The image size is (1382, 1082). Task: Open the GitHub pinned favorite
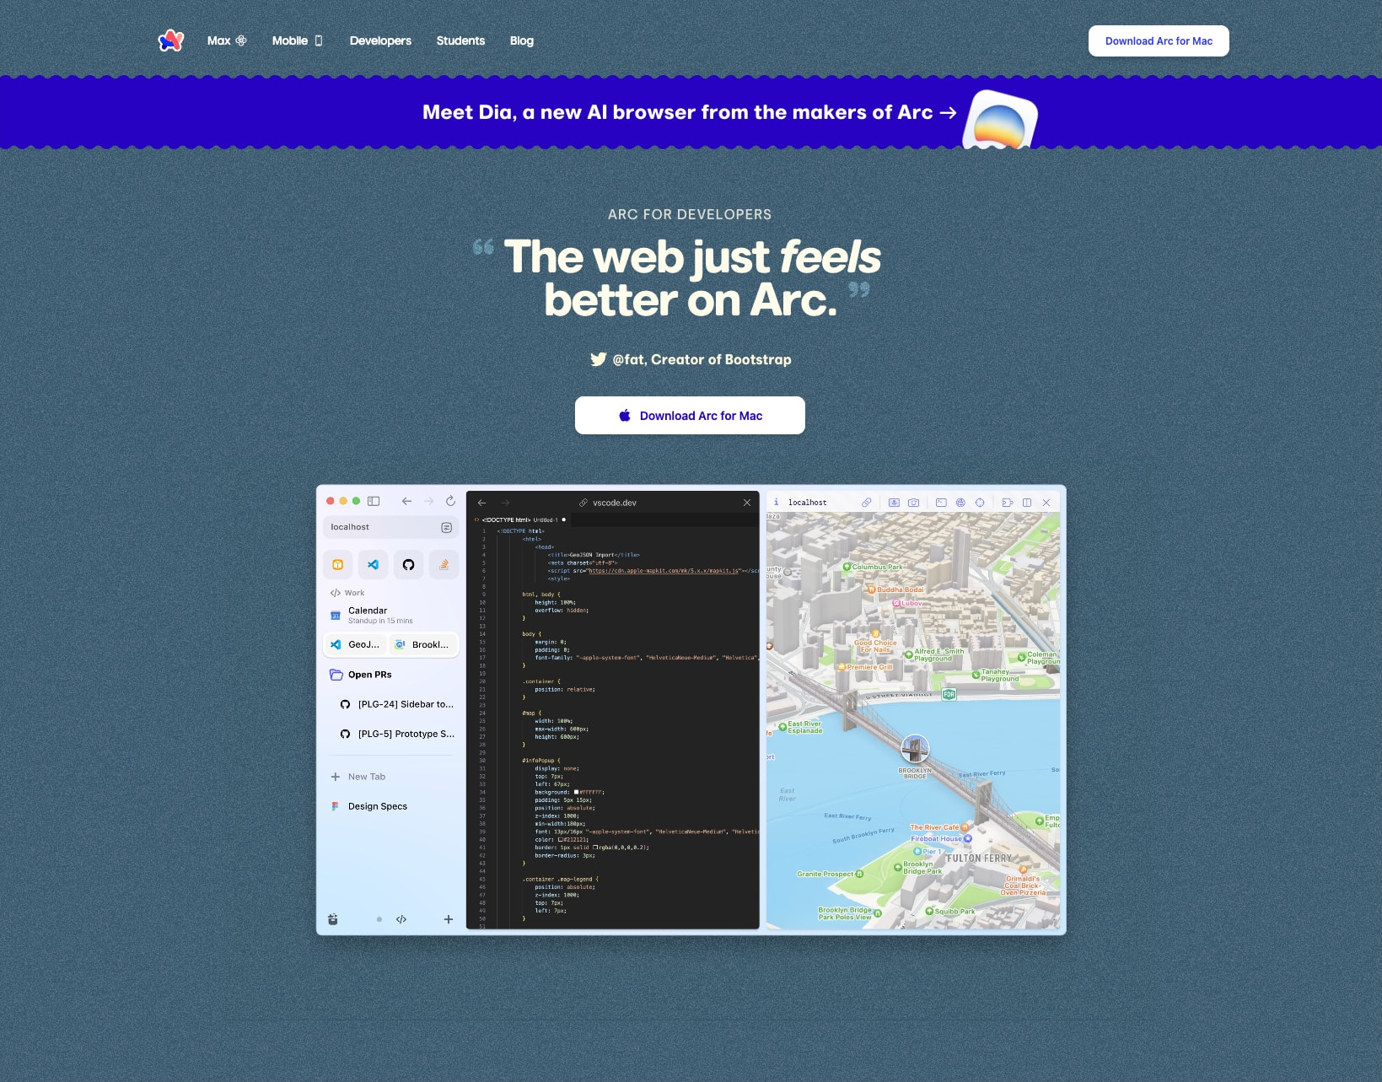point(408,564)
